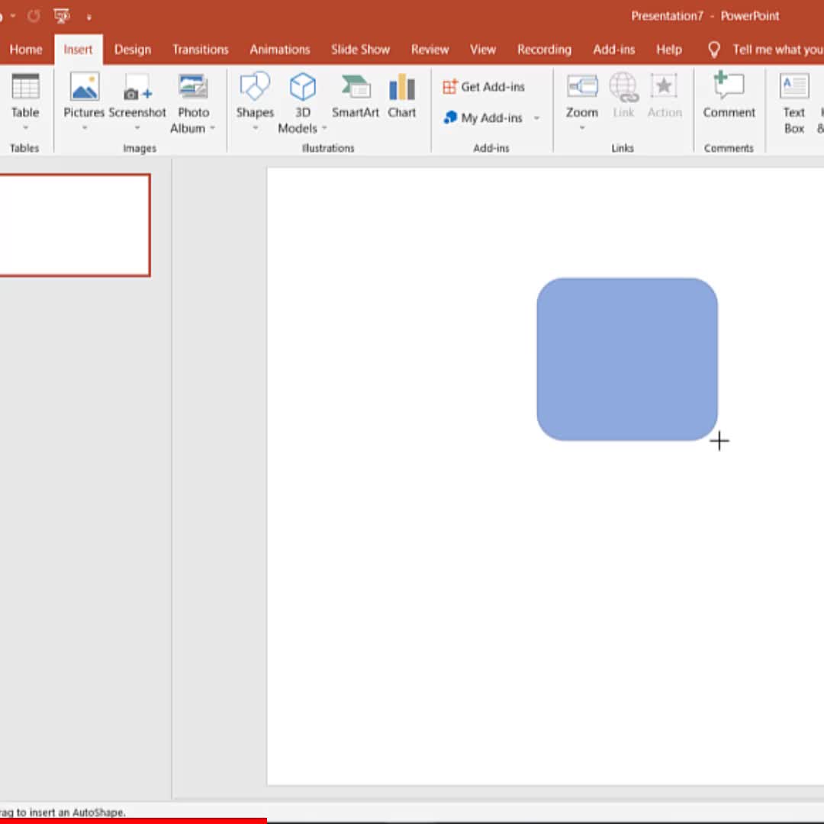824x824 pixels.
Task: Insert a 3D Models object
Action: [x=302, y=89]
